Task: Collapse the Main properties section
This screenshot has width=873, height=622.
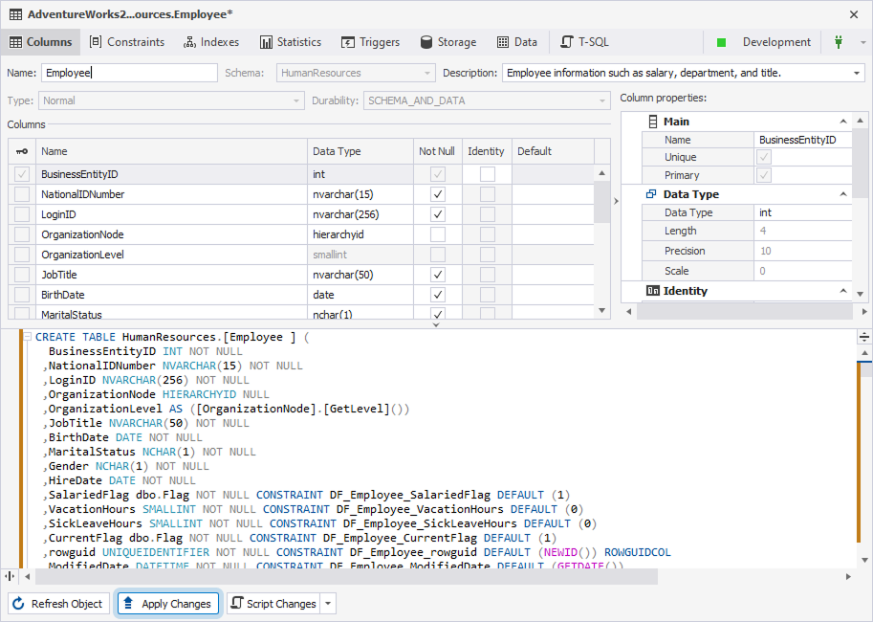Action: 843,122
